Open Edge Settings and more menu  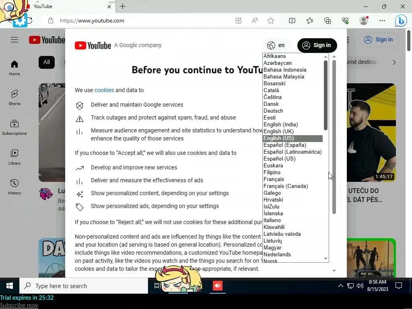click(382, 21)
